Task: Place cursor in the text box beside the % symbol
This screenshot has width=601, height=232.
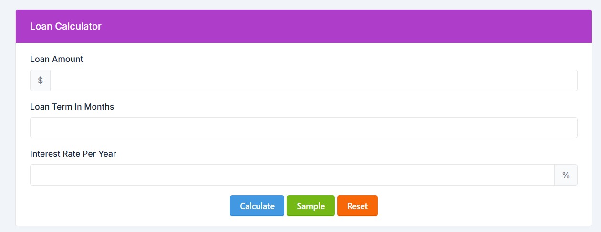Action: [x=292, y=175]
